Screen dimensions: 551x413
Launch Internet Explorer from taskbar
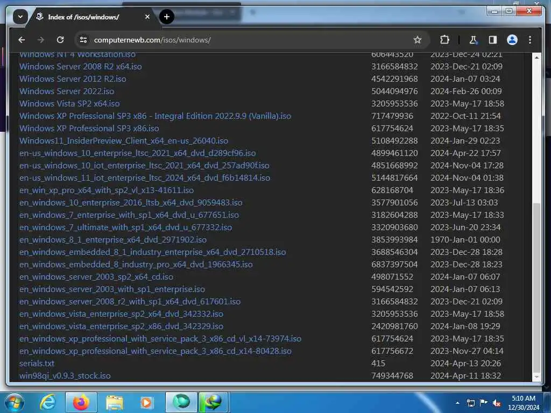coord(48,402)
